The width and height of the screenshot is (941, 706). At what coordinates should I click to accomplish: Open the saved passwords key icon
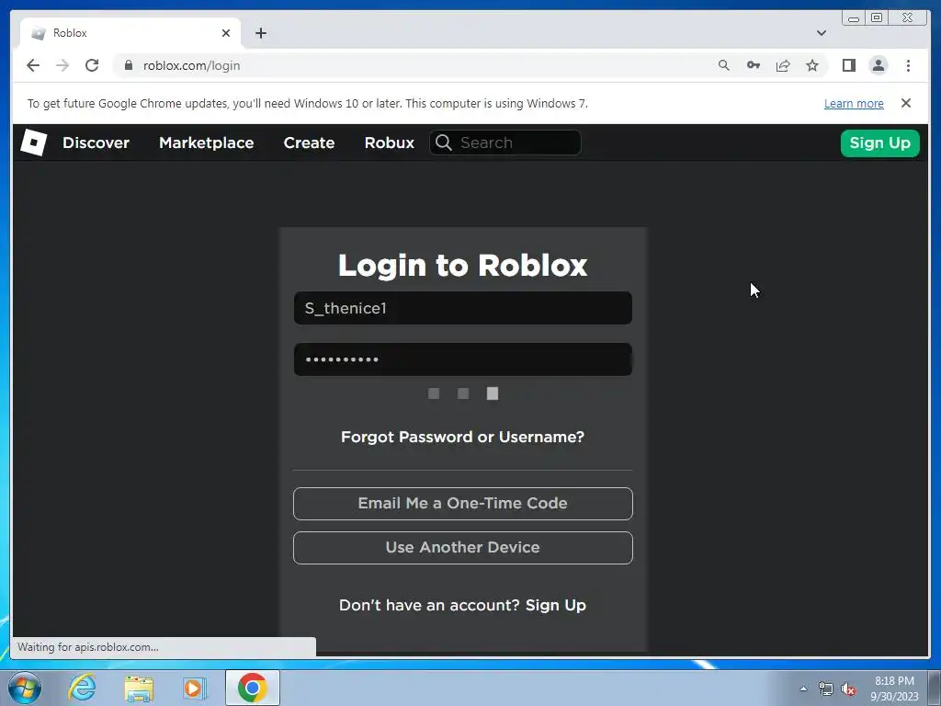tap(754, 65)
